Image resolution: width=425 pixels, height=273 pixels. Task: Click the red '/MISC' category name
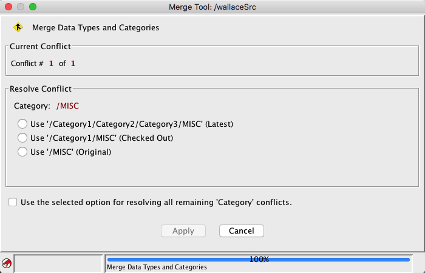tap(67, 106)
